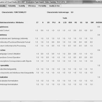Click the SW column header
102x102 pixels.
point(92,23)
